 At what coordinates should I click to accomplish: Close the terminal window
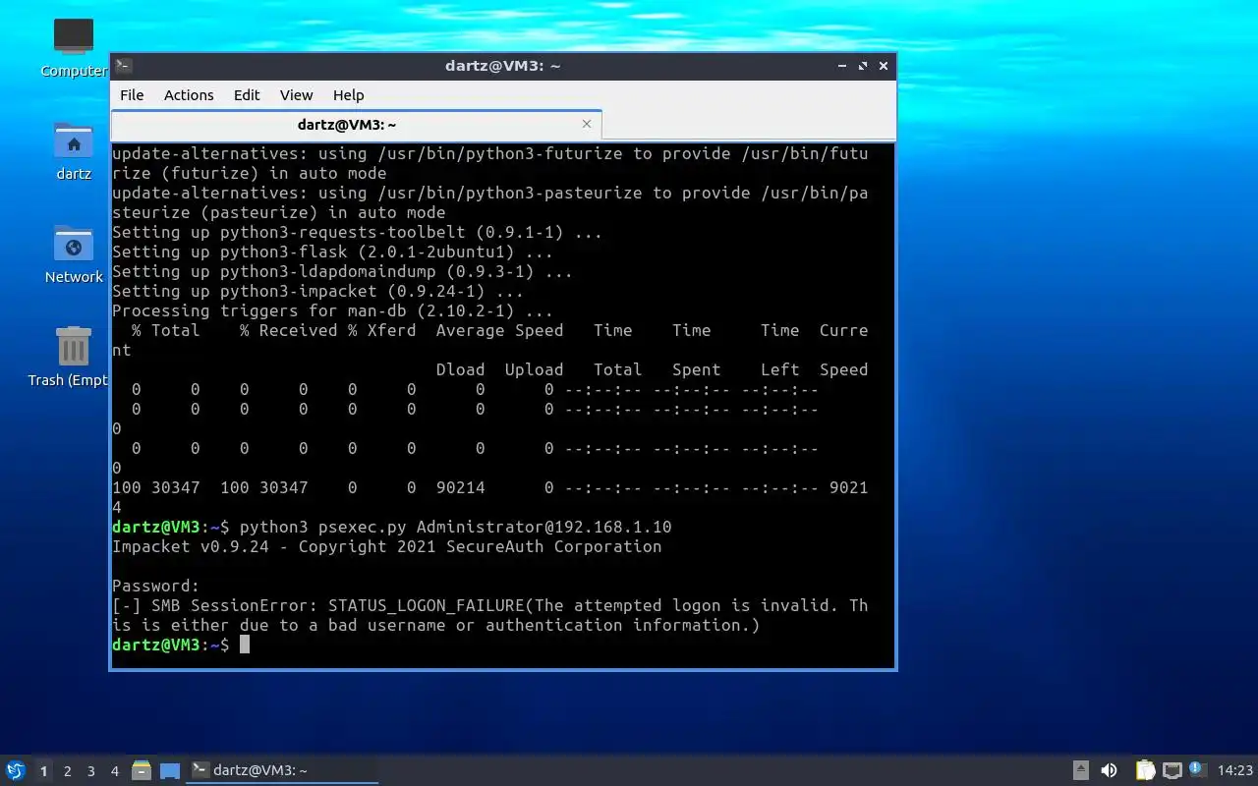(x=884, y=66)
